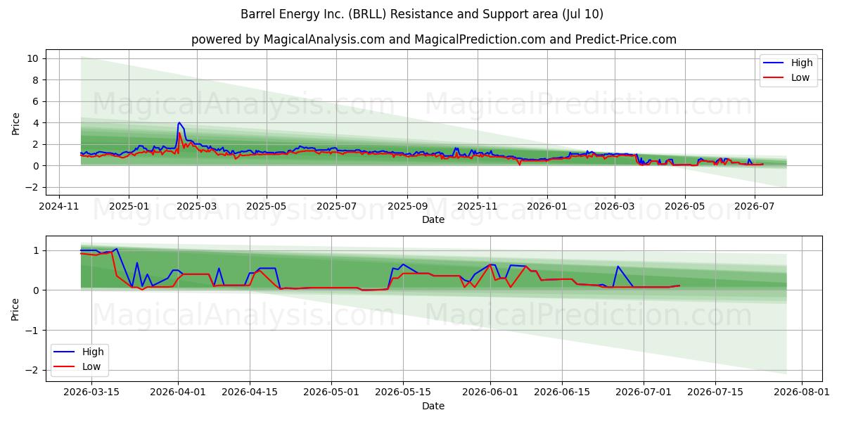Viewport: 844px width, 422px height.
Task: Click the '2026-06-01' tick label on bottom chart
Action: point(490,393)
